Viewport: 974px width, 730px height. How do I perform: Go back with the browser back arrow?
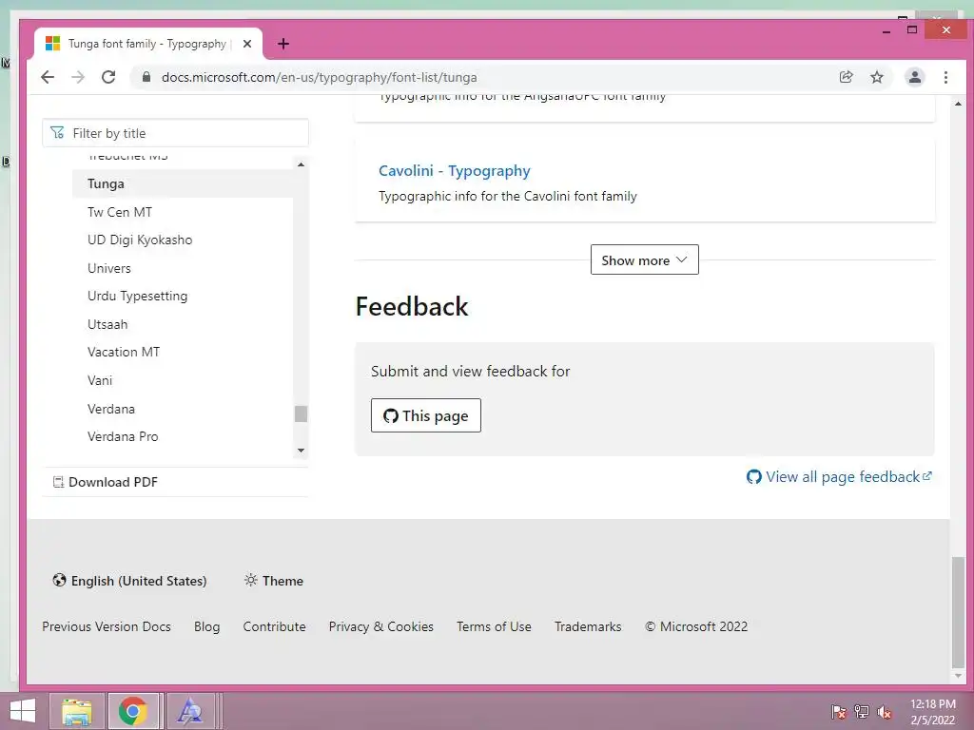[x=48, y=77]
